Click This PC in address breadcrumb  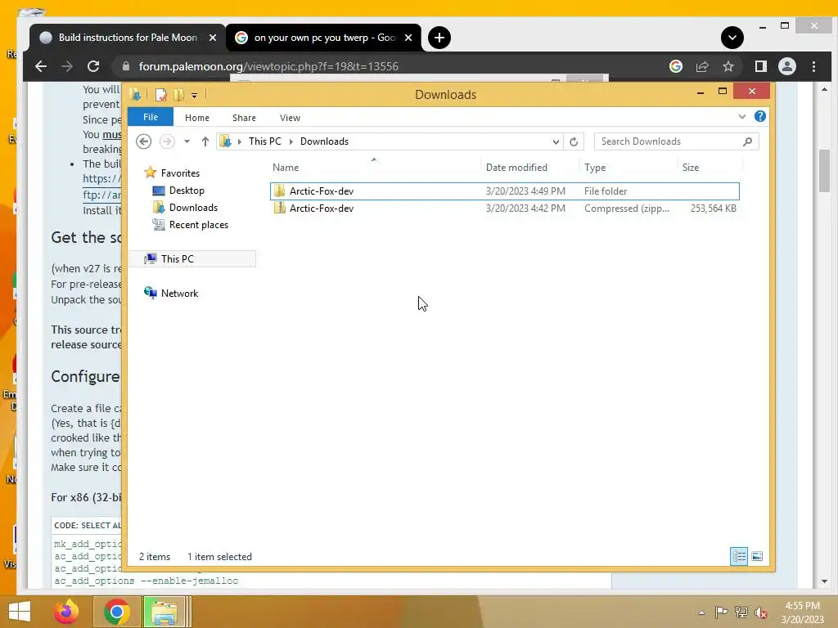click(x=264, y=141)
